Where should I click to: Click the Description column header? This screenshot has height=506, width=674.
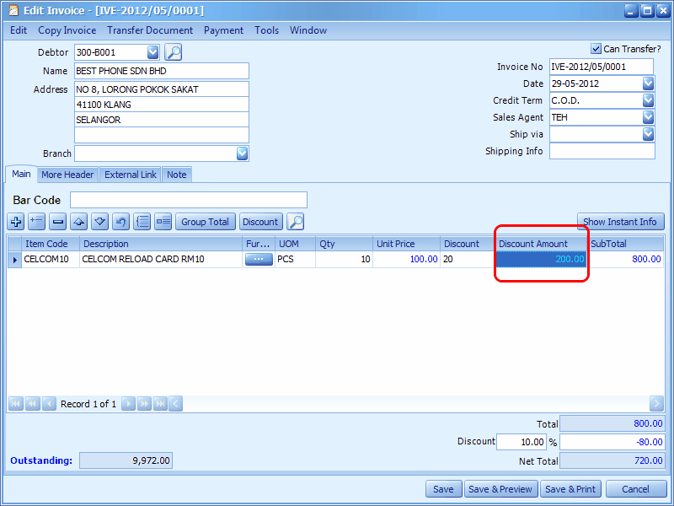[x=161, y=244]
